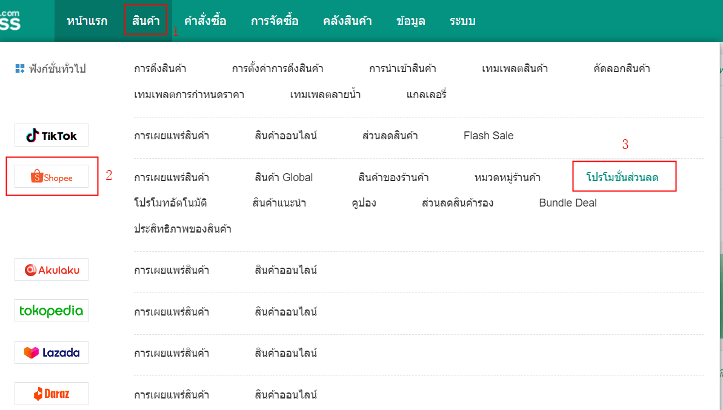Open Shopee โปรโมทอัตโนมัติ link

tap(170, 203)
